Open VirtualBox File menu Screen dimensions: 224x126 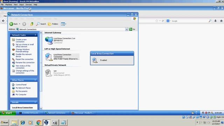(x=2, y=5)
